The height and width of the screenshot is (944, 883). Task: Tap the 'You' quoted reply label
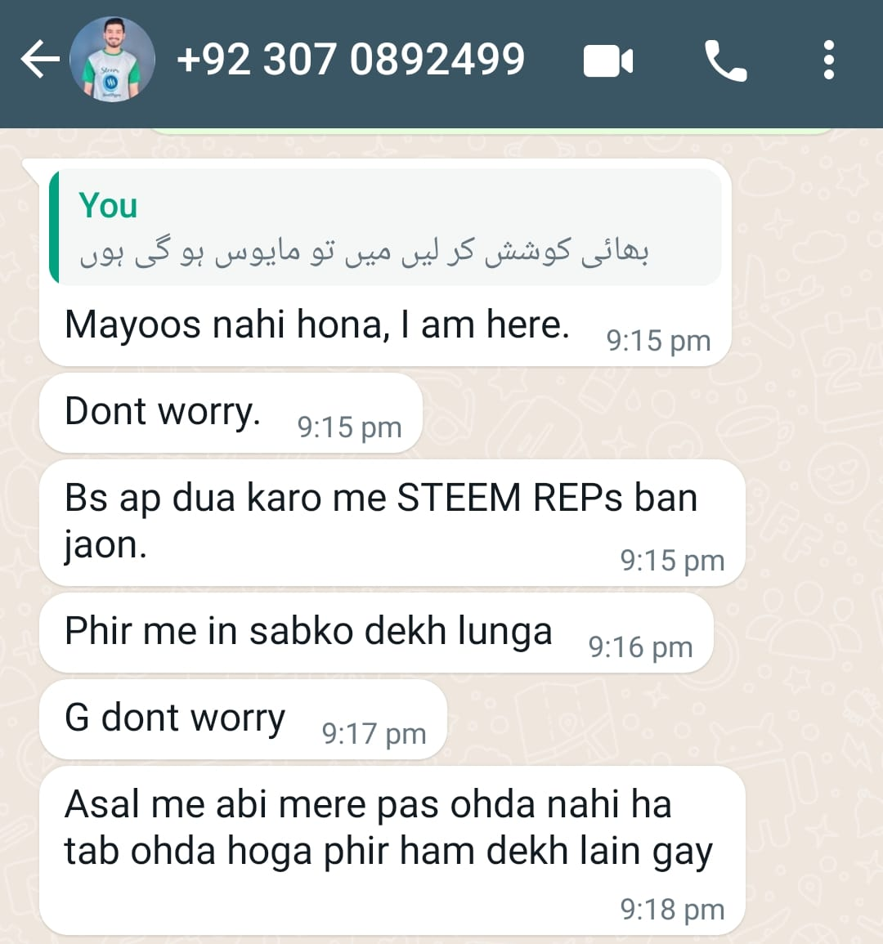(x=108, y=205)
